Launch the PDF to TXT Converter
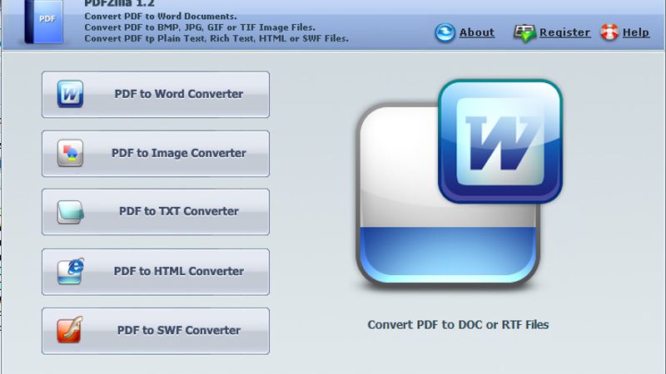 pyautogui.click(x=156, y=212)
